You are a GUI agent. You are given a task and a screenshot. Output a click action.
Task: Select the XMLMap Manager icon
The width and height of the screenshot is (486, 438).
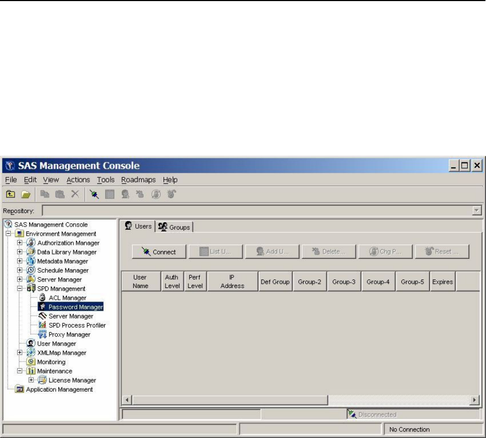pos(31,352)
